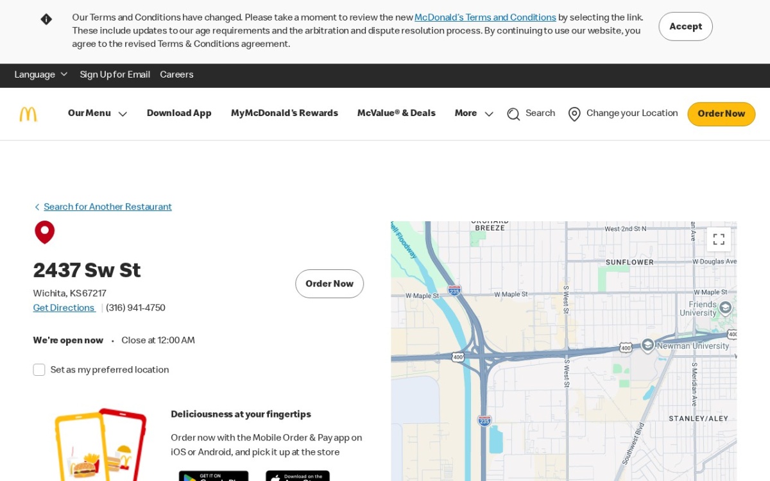The height and width of the screenshot is (481, 770).
Task: Click the SUNFLOWER neighborhood label on map
Action: [x=629, y=262]
